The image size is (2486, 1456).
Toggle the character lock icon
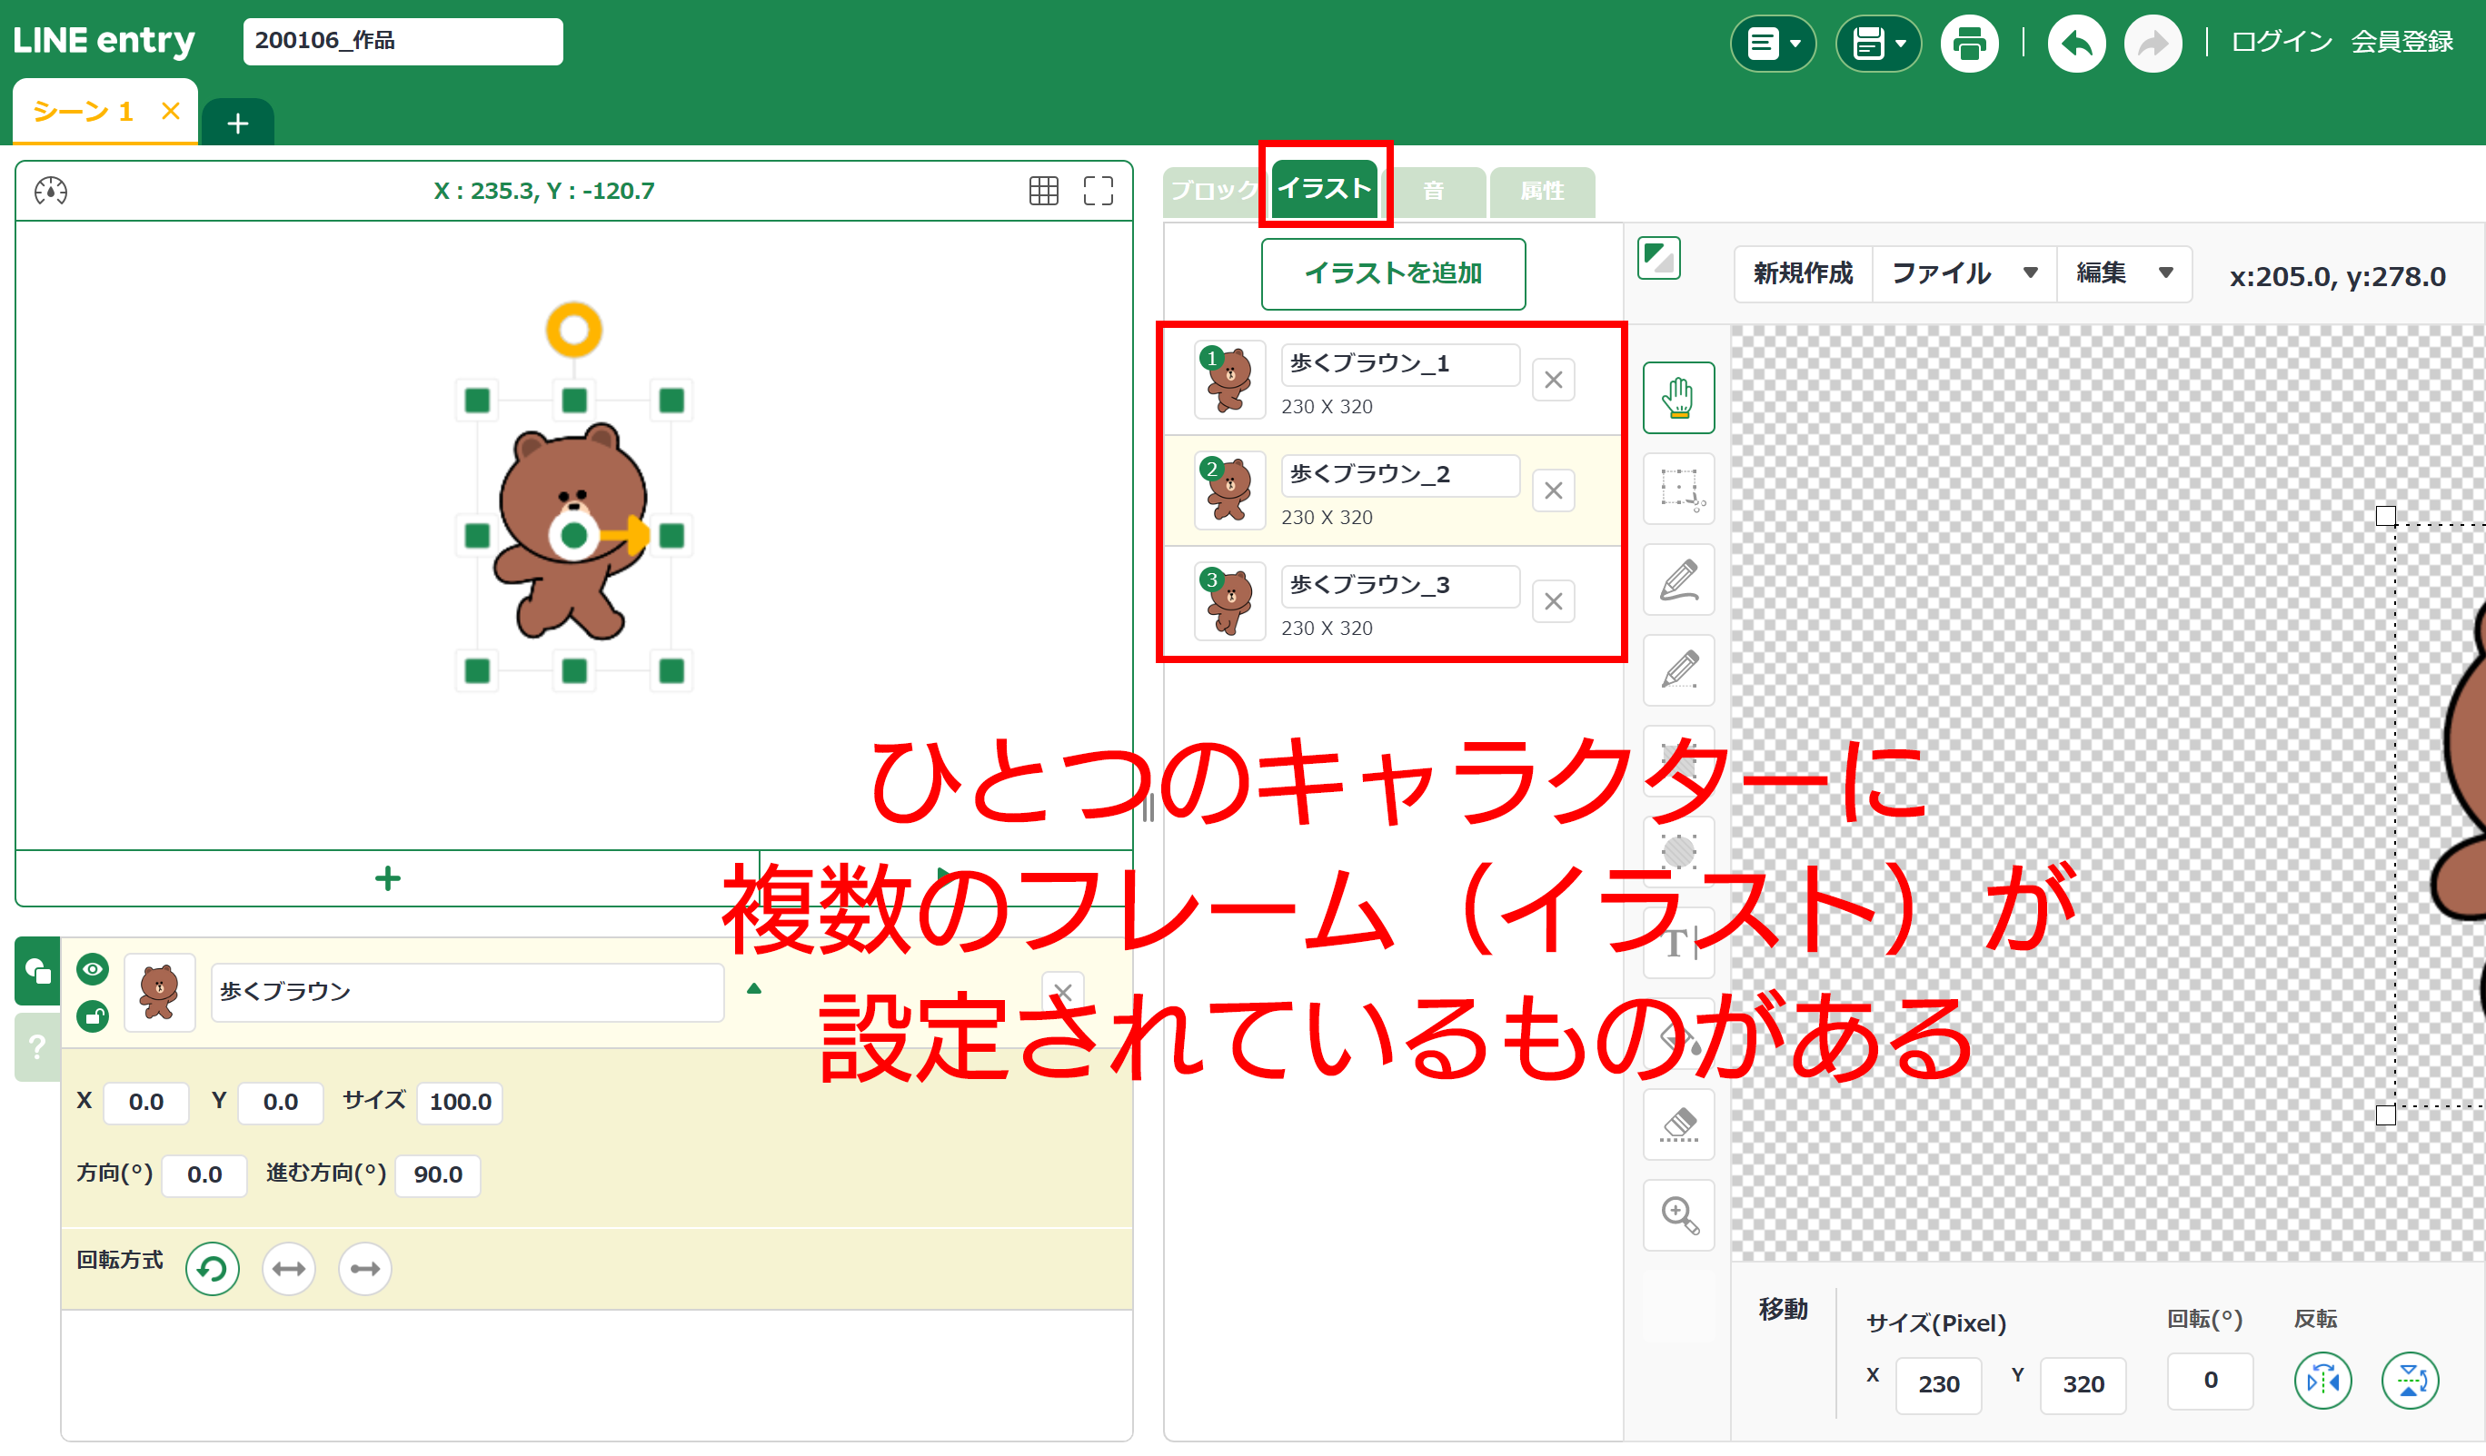92,1016
